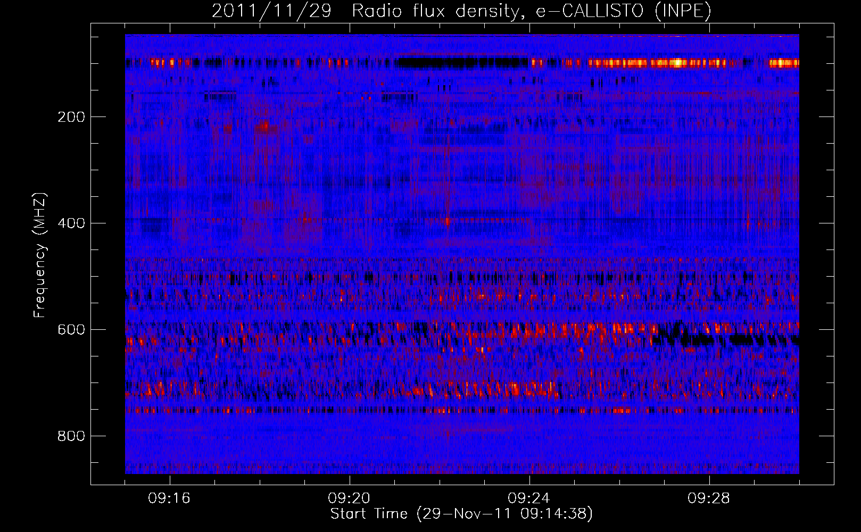Click the 09:16 time tick label
The width and height of the screenshot is (861, 532).
point(169,498)
